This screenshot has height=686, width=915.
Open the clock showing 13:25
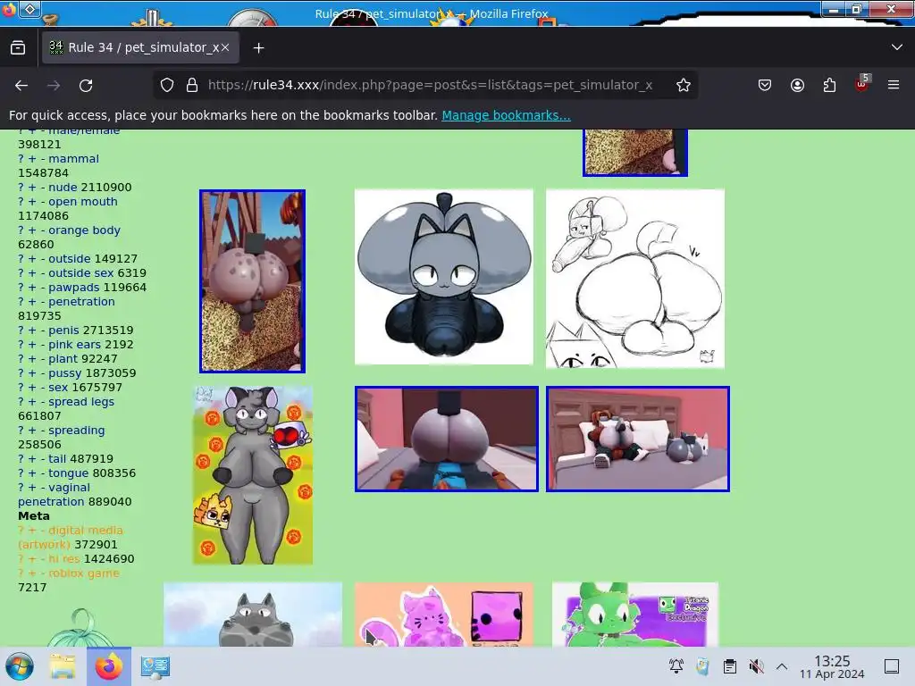click(832, 666)
